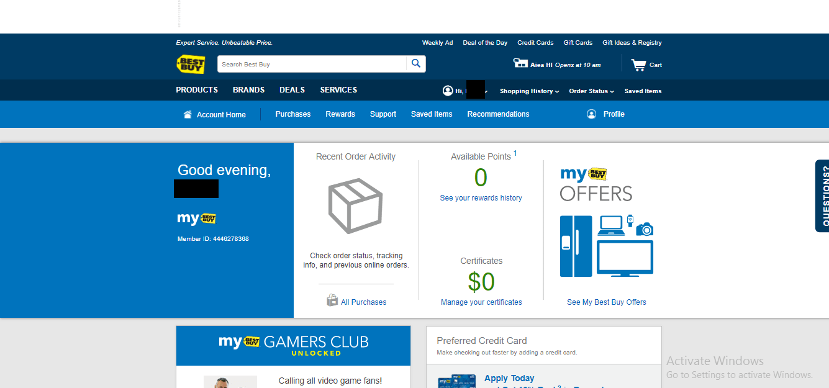
Task: Go to the Rewards tab
Action: (x=340, y=114)
